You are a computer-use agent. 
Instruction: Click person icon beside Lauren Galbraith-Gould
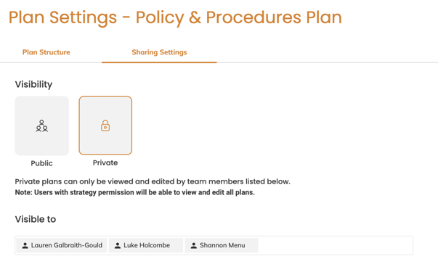tap(25, 245)
